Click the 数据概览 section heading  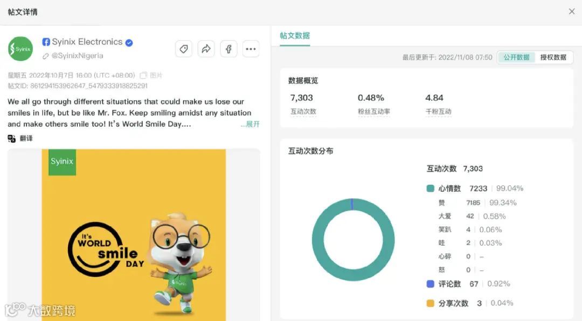click(x=303, y=81)
